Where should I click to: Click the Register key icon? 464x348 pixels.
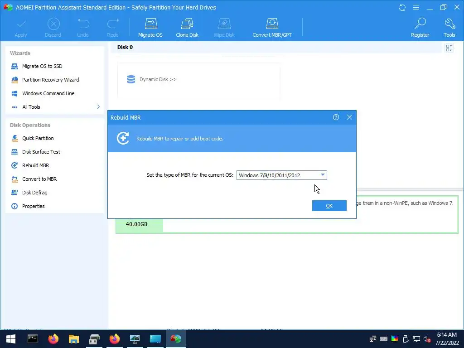420,28
